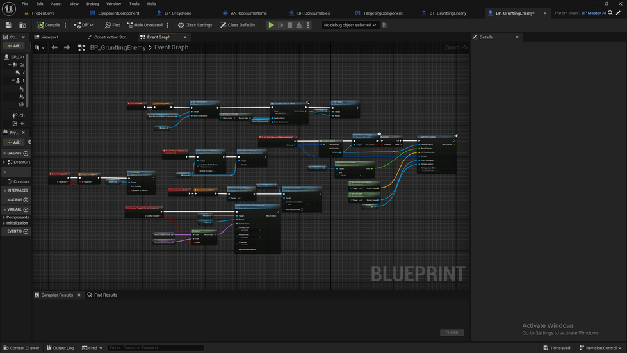
Task: Open the Revision Control menu
Action: 601,348
